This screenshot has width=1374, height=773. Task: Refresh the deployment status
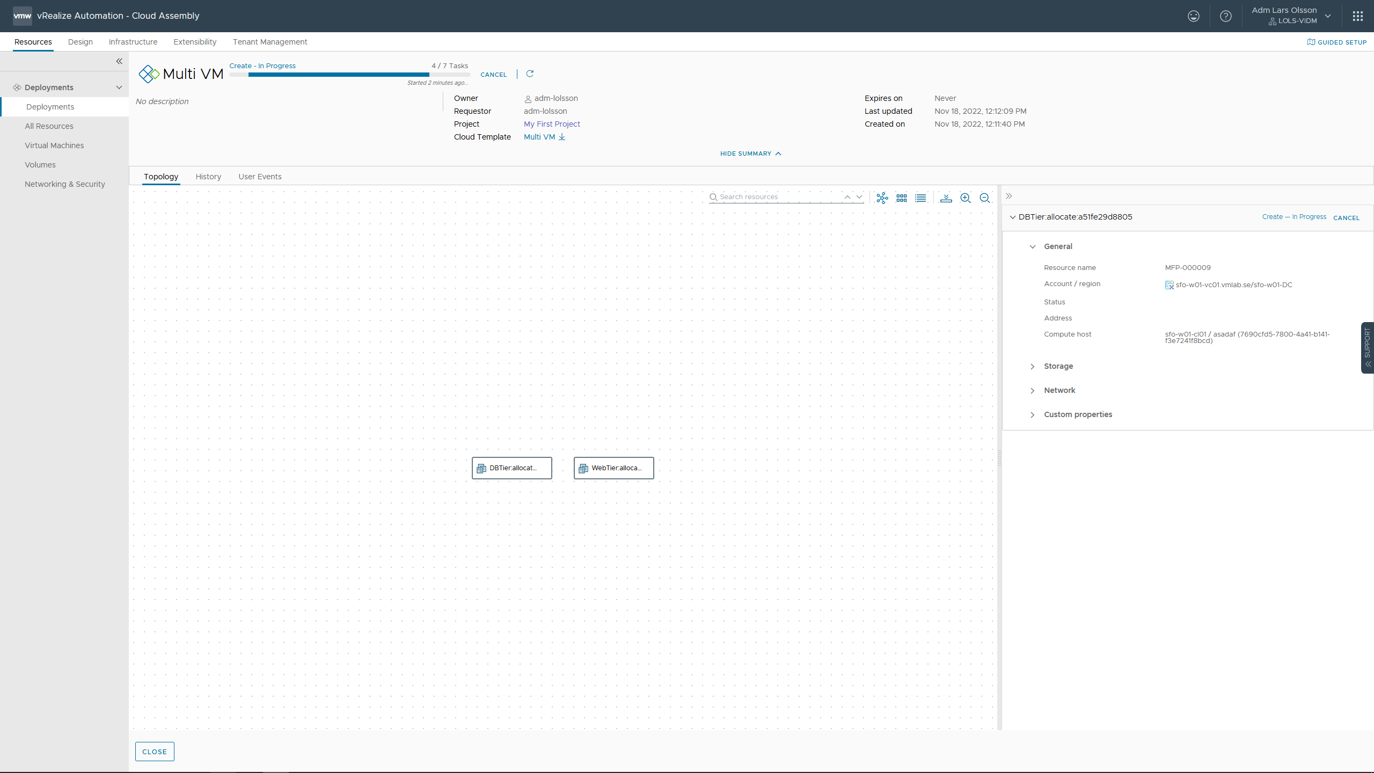click(530, 74)
